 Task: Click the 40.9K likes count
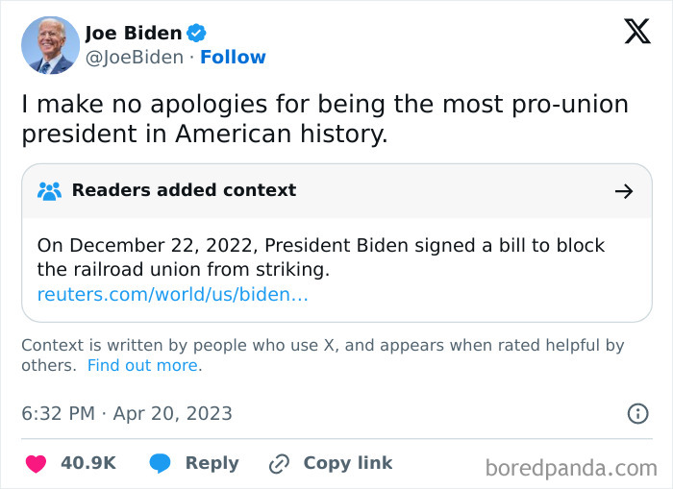coord(87,463)
